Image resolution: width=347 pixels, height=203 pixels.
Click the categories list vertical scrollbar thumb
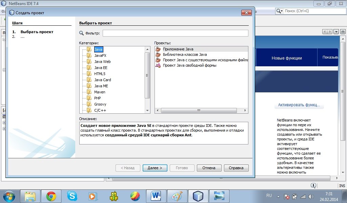[x=147, y=75]
